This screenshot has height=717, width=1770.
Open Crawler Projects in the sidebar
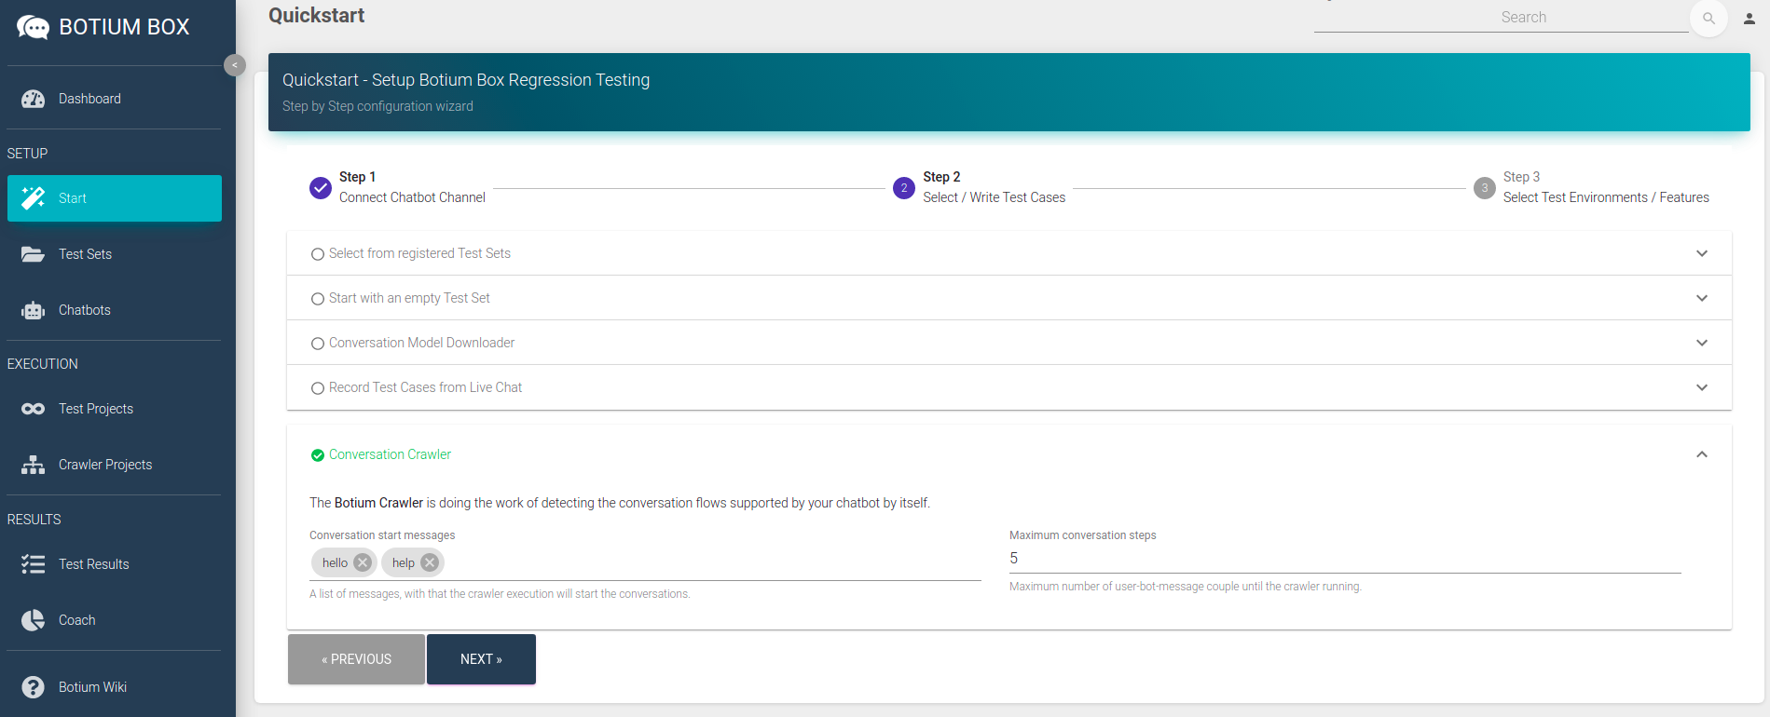click(x=115, y=465)
